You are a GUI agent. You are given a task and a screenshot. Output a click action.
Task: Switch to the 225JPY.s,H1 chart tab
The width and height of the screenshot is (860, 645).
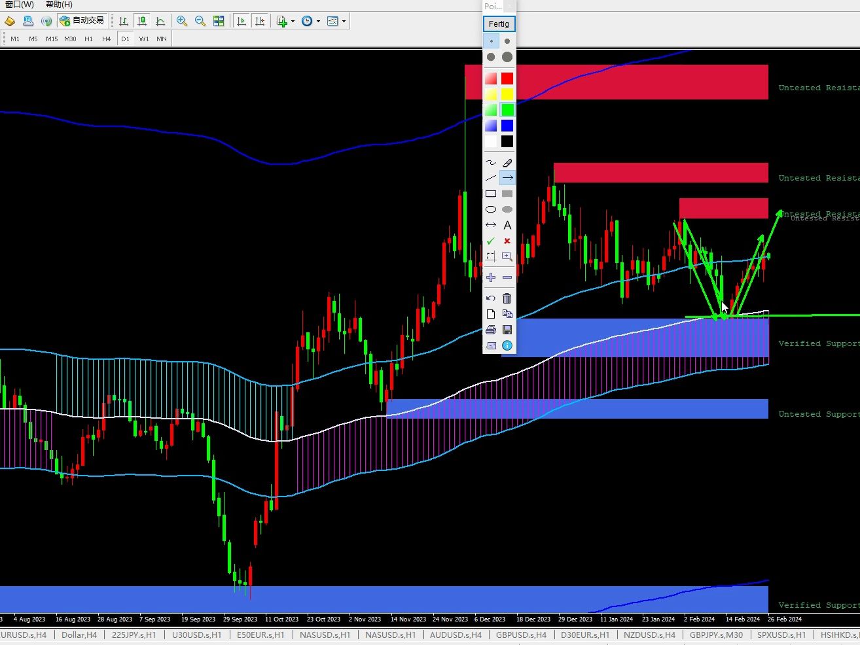tap(134, 635)
